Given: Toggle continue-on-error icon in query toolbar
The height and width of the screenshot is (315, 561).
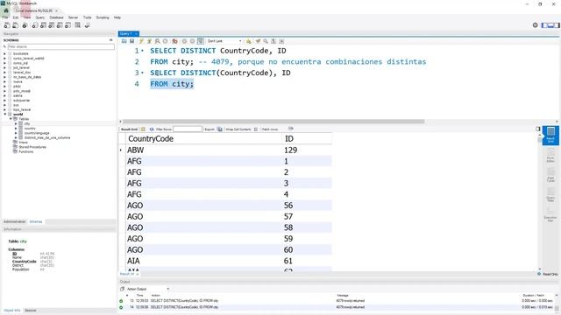Looking at the screenshot, I should [x=175, y=41].
